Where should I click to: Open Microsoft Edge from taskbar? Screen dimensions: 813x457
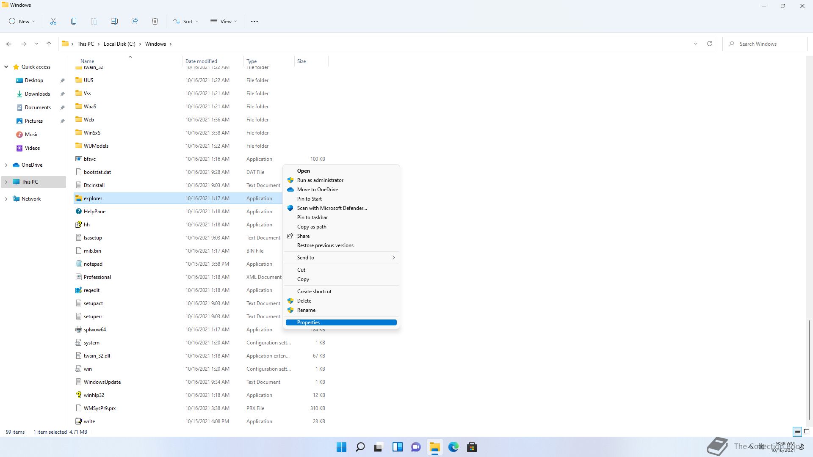pos(454,447)
